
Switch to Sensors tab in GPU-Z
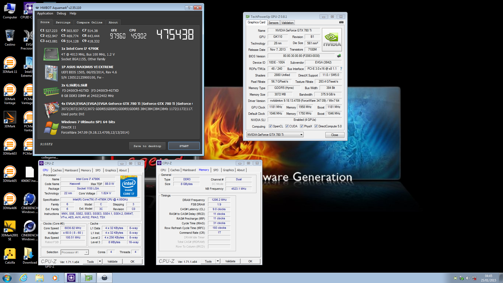tap(273, 23)
